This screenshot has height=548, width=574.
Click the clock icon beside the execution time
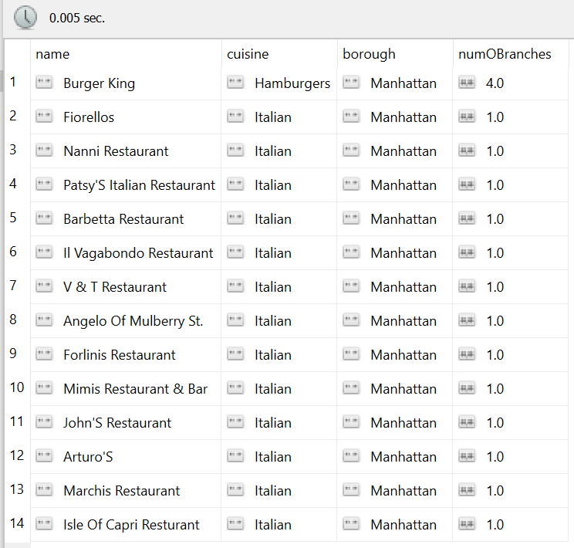[25, 18]
